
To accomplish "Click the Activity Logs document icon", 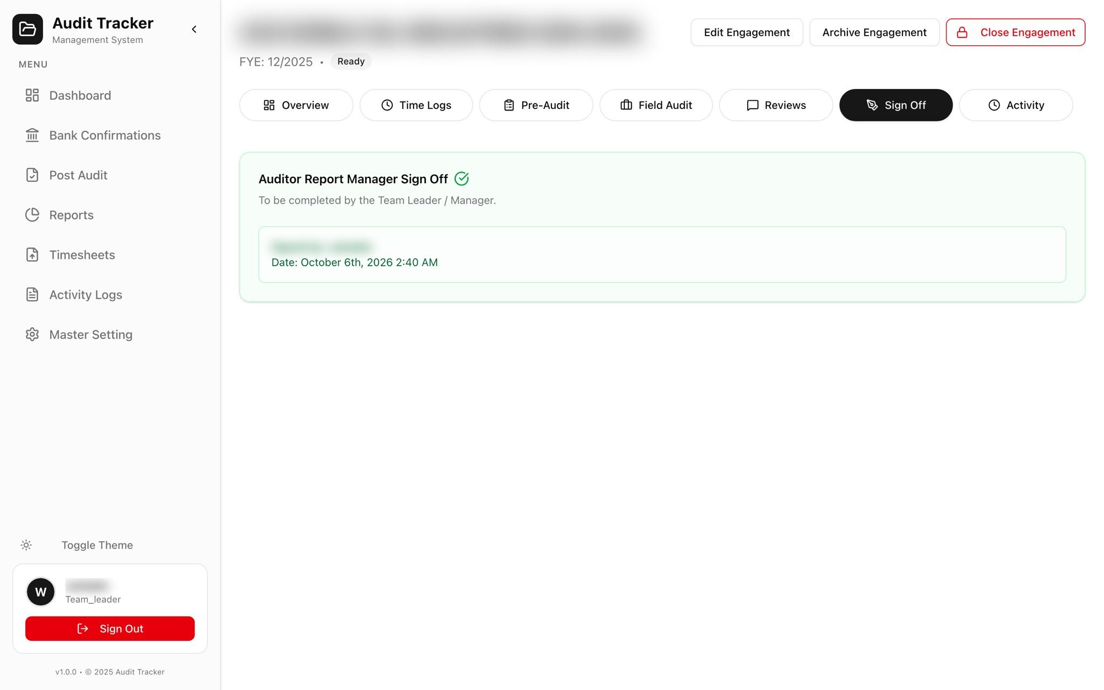I will pyautogui.click(x=32, y=295).
